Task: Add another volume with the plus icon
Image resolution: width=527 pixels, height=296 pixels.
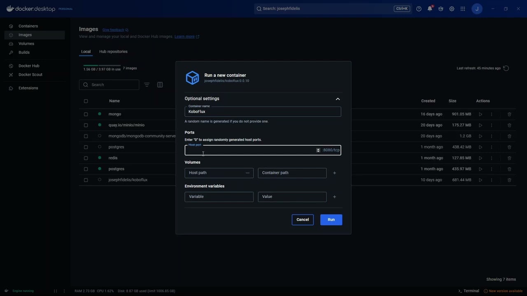Action: 334,173
